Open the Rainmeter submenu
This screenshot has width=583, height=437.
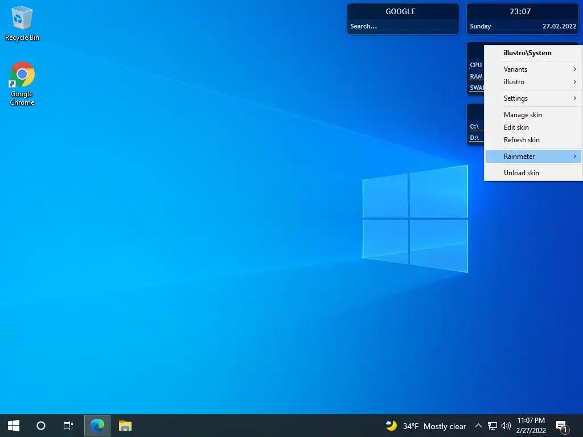tap(533, 156)
